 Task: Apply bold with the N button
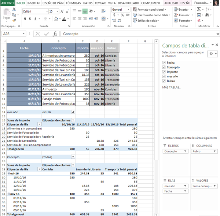pos(25,19)
